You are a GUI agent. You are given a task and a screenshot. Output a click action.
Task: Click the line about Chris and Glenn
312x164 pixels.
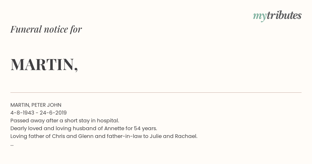tap(104, 136)
